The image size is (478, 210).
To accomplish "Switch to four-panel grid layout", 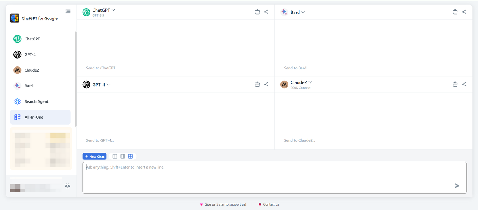I will pyautogui.click(x=130, y=156).
